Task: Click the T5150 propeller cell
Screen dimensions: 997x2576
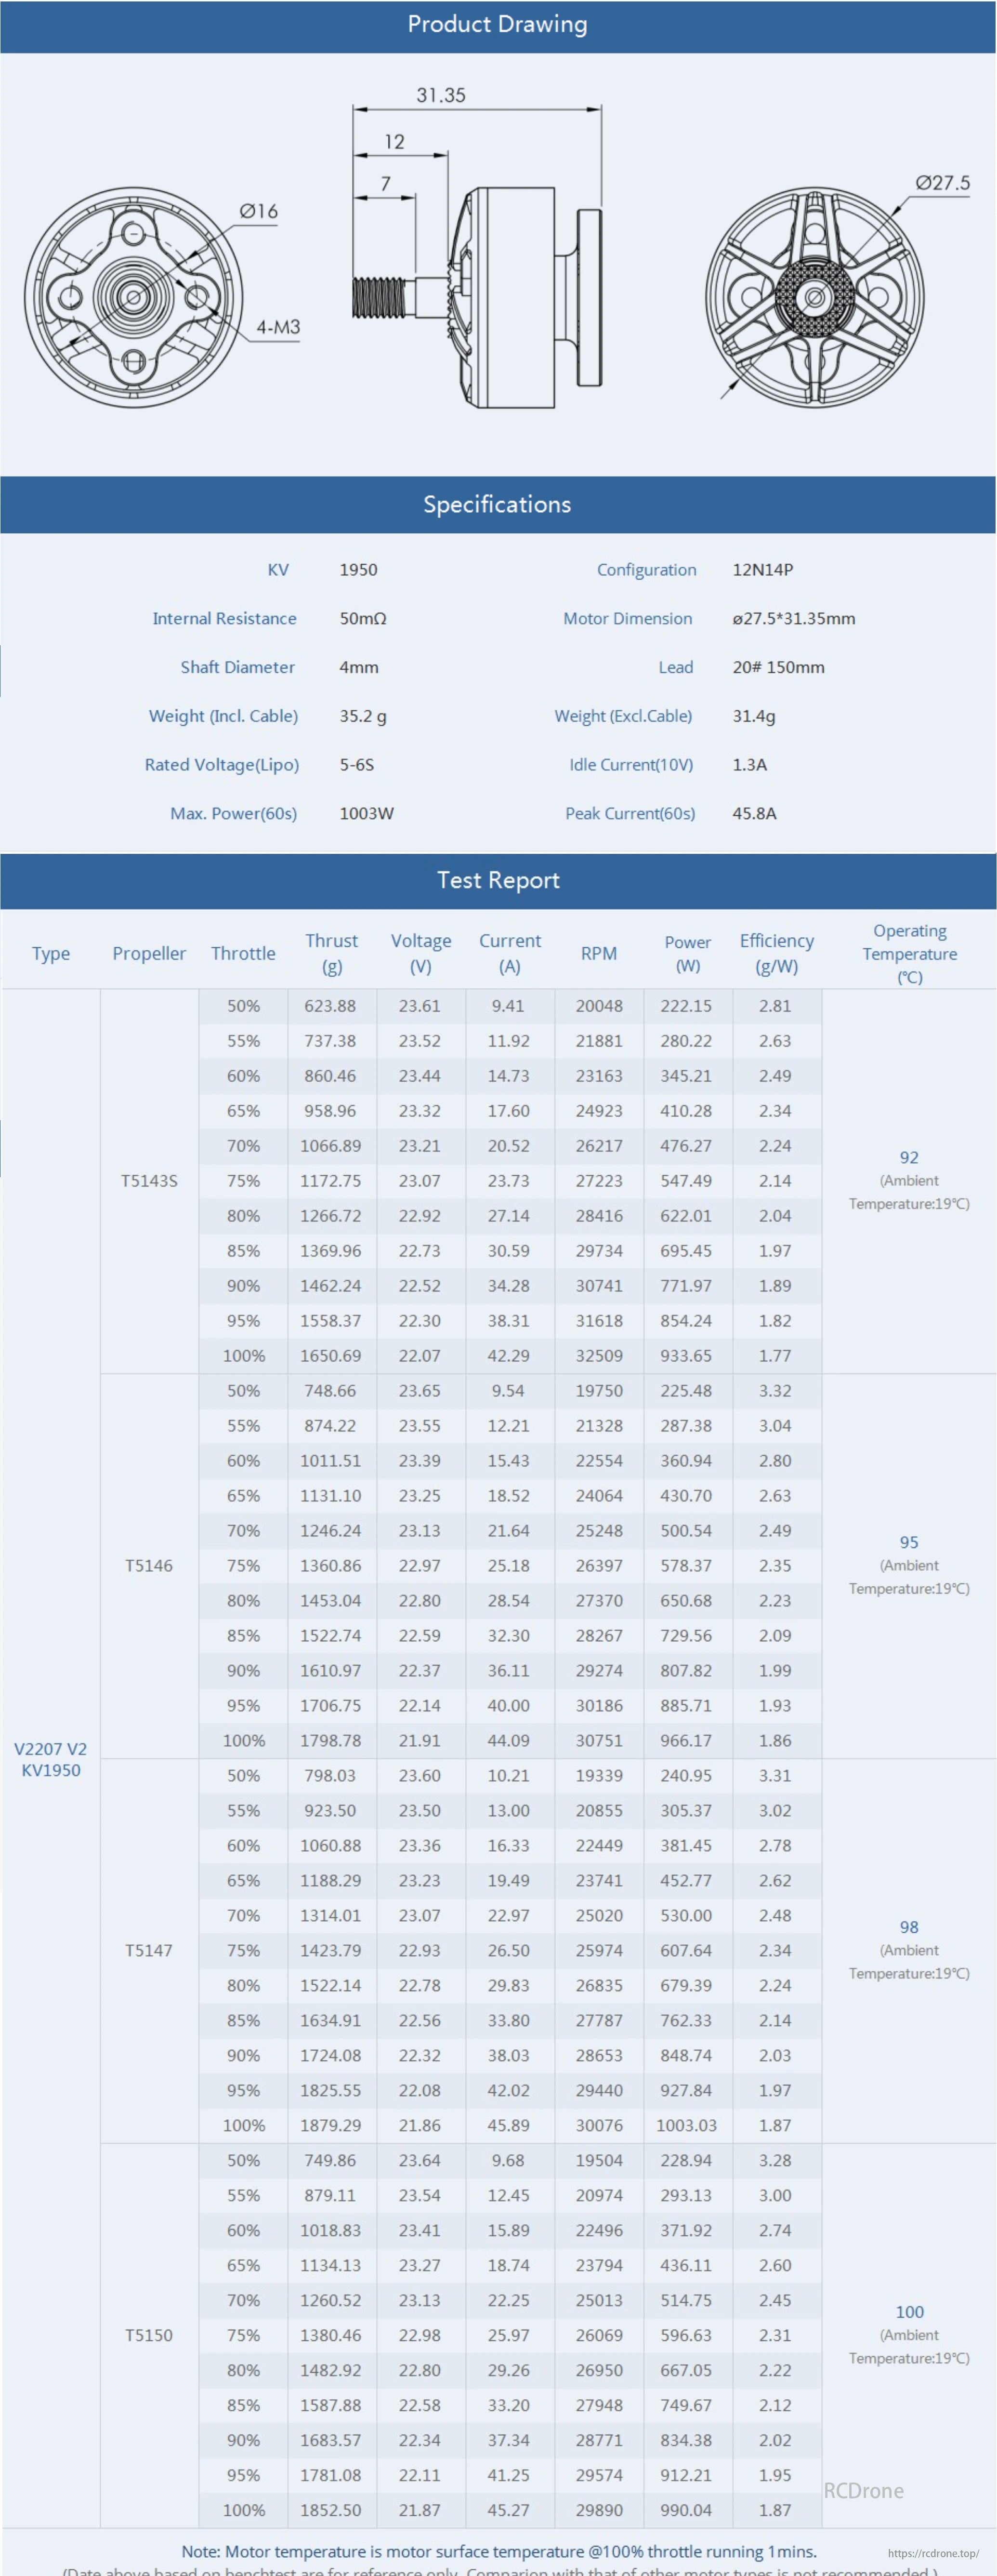Action: coord(149,2335)
